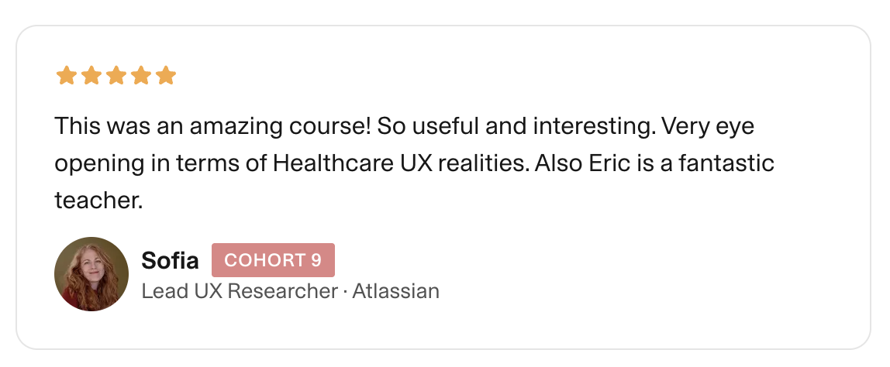The image size is (890, 367).
Task: Click the word "teacher." ending the review
Action: [x=98, y=201]
